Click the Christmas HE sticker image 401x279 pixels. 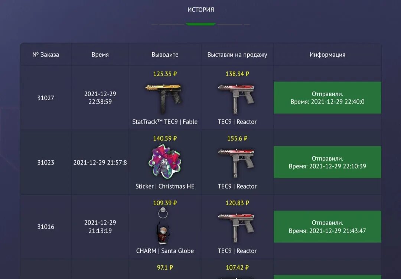click(x=165, y=162)
